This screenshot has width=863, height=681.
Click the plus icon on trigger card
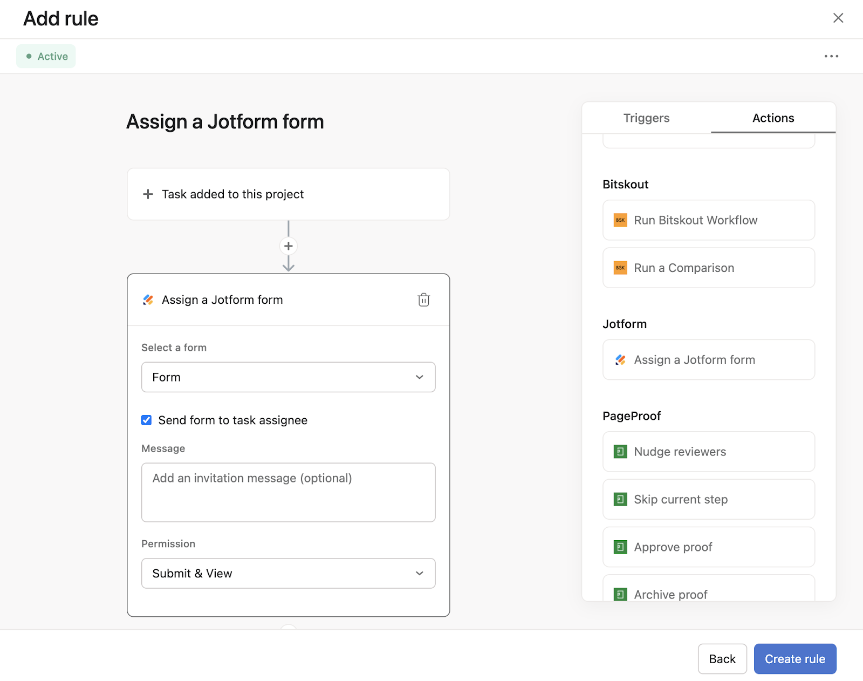point(148,194)
